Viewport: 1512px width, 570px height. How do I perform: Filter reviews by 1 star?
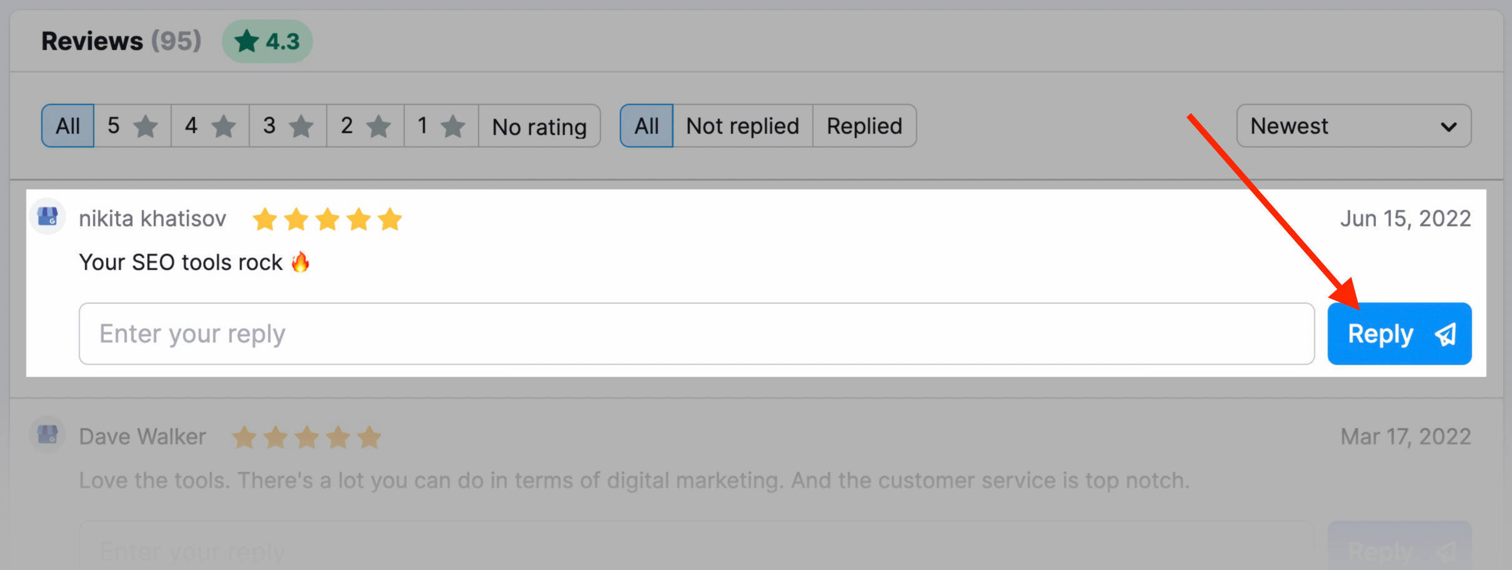[441, 126]
